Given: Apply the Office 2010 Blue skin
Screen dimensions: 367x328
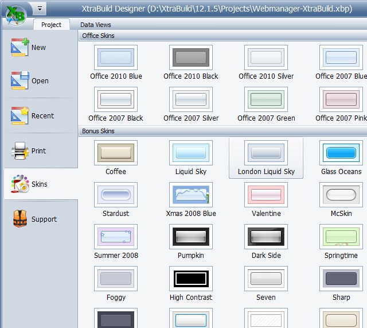Looking at the screenshot, I should coord(116,63).
